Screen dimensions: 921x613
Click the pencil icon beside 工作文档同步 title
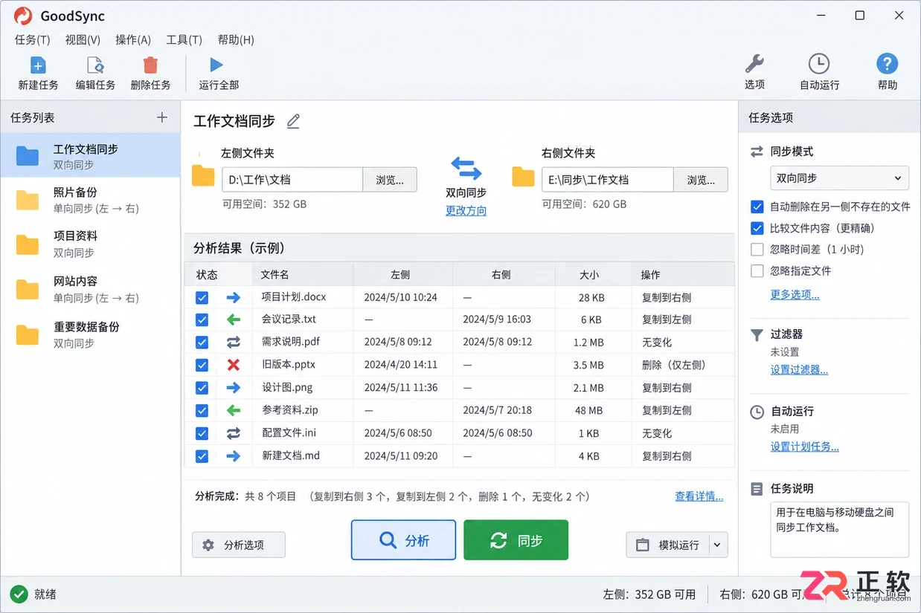click(293, 121)
